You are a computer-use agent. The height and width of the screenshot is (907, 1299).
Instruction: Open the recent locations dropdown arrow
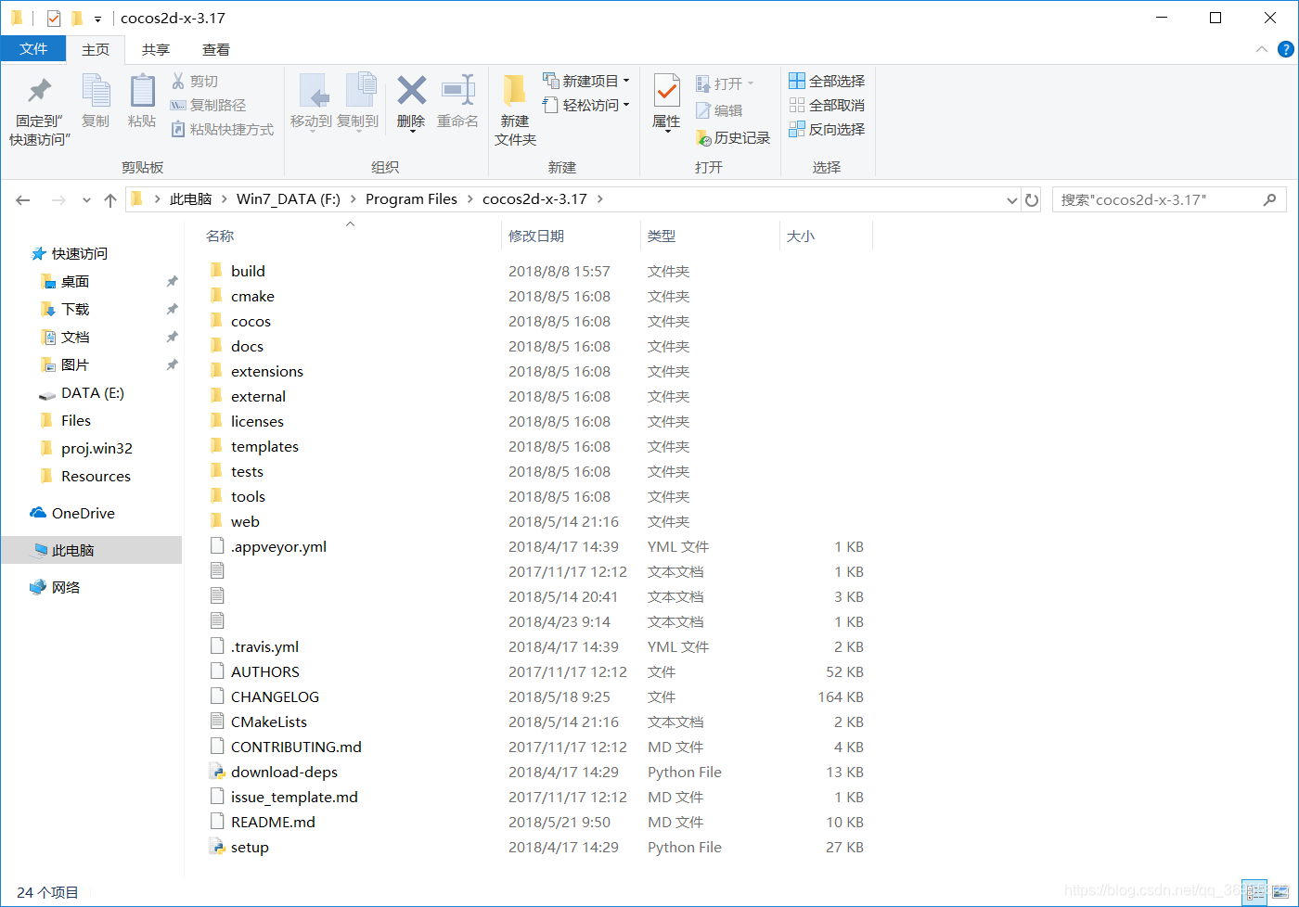pos(86,199)
